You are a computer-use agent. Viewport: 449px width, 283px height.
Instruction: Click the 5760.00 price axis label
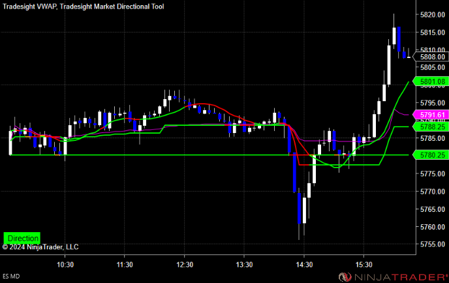tap(433, 227)
